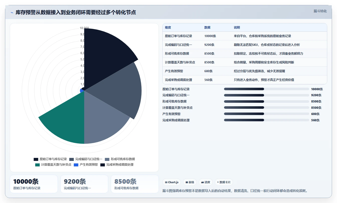Toggle the 原始订单与库存记录 legend swatch
Image resolution: width=337 pixels, height=203 pixels.
(x=36, y=159)
